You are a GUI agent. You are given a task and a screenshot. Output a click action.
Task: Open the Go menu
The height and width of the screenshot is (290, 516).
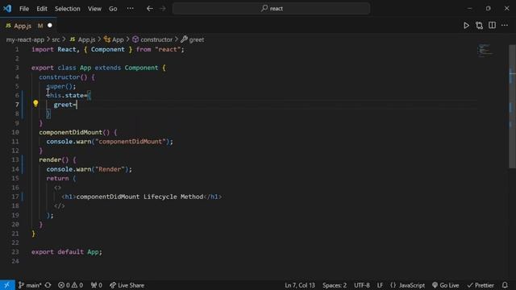pyautogui.click(x=113, y=9)
